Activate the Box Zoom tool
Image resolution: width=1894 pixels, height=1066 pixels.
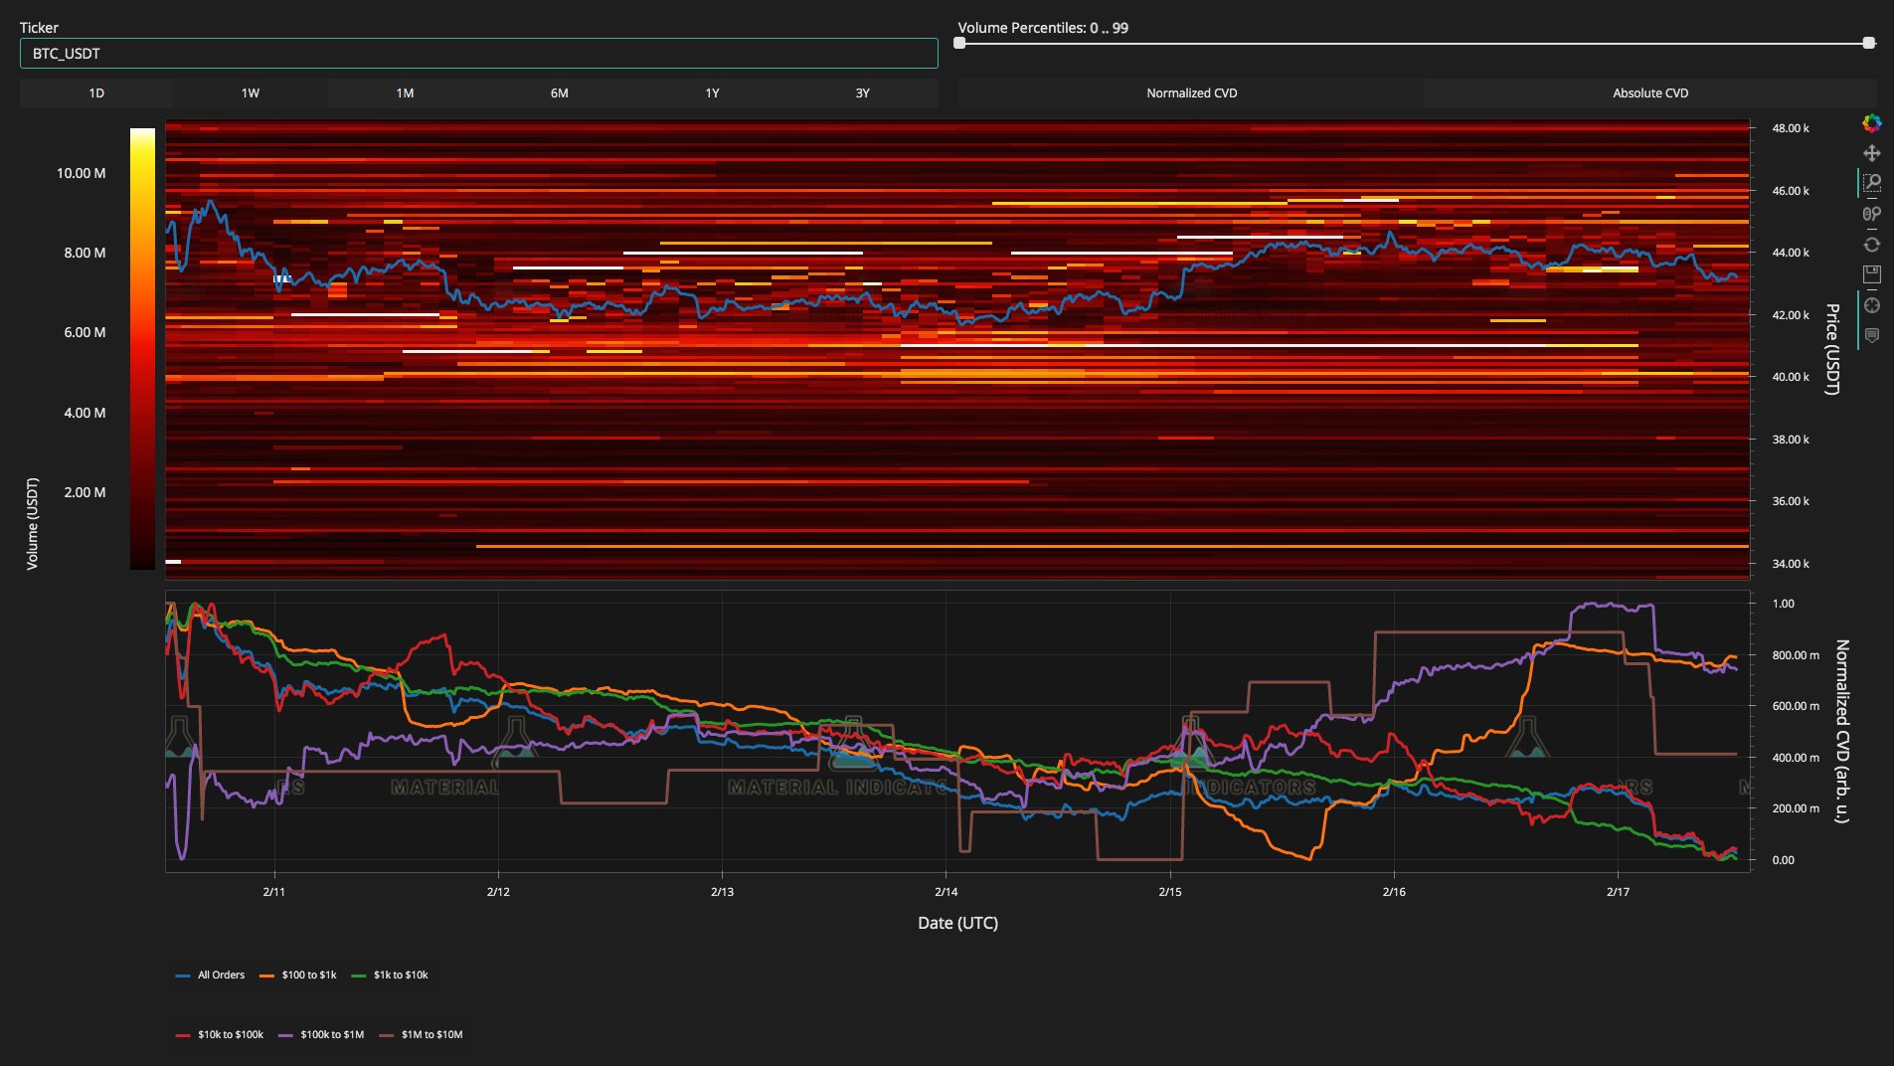pos(1871,183)
